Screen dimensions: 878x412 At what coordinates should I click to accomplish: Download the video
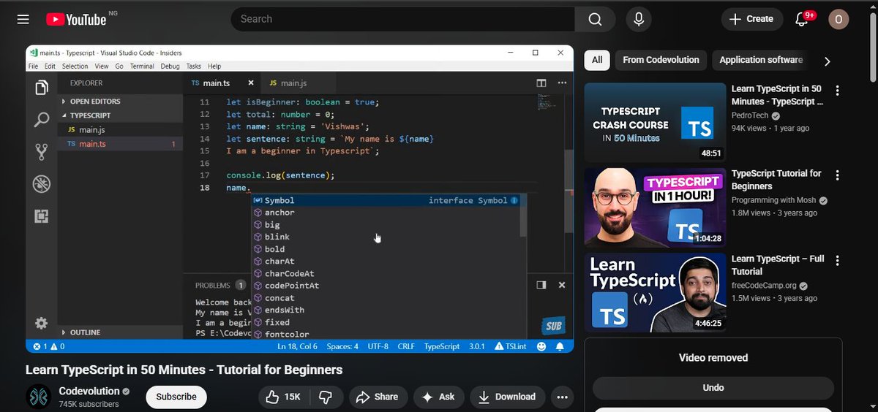click(507, 397)
